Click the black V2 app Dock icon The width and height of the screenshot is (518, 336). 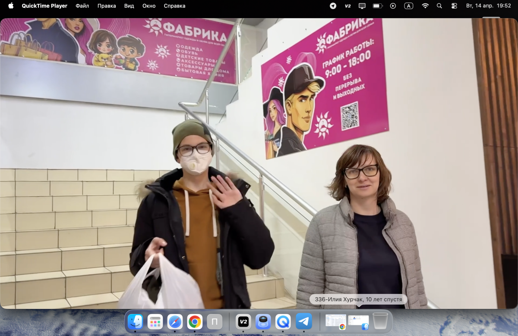[x=243, y=321]
